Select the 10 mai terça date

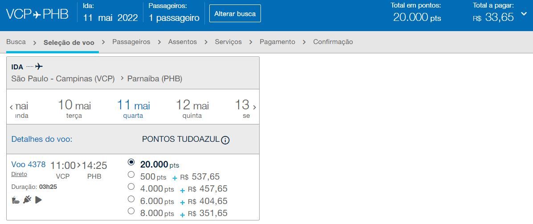[x=74, y=109]
